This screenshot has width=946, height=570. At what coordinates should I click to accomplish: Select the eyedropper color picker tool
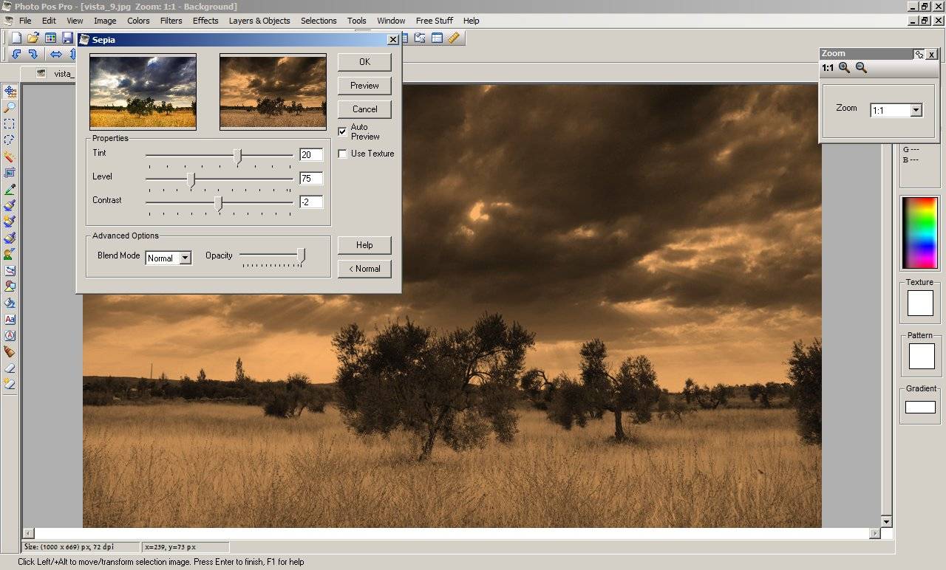[10, 190]
